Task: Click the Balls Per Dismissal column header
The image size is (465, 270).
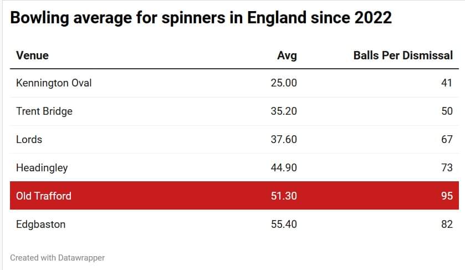Action: [x=403, y=55]
